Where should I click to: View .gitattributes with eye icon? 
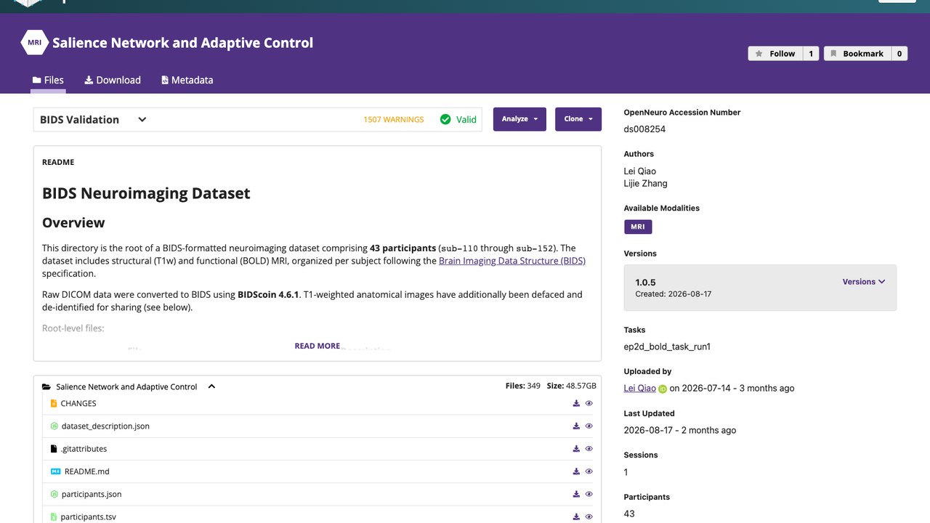tap(589, 449)
